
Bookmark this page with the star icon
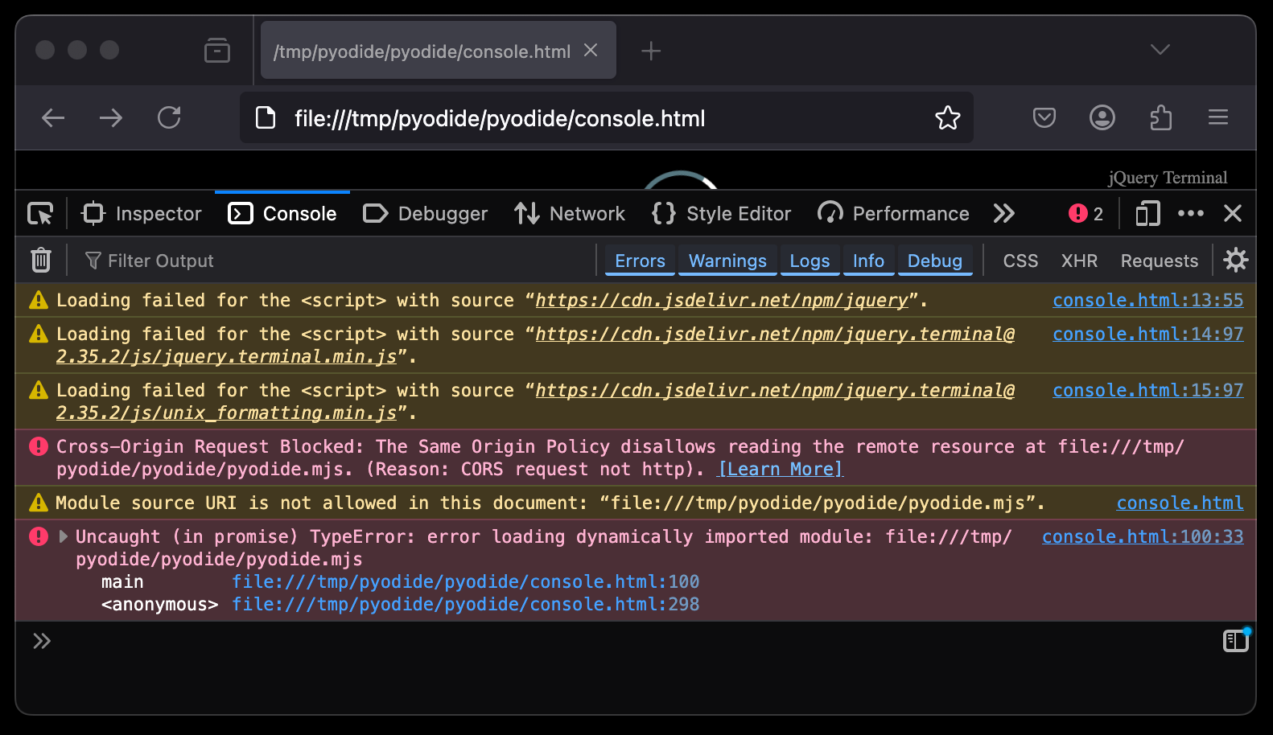coord(948,118)
